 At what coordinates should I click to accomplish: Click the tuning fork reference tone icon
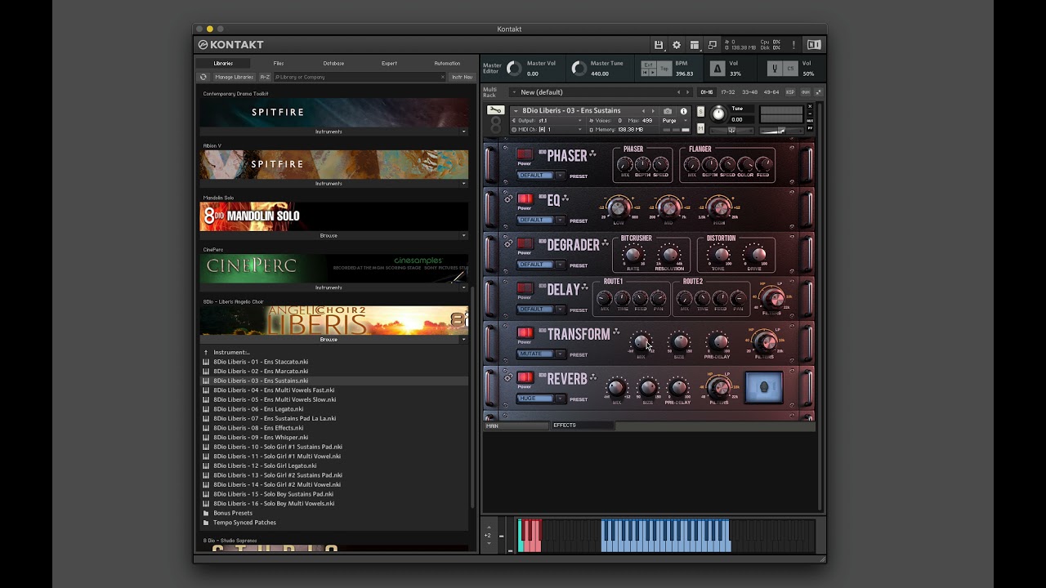775,69
